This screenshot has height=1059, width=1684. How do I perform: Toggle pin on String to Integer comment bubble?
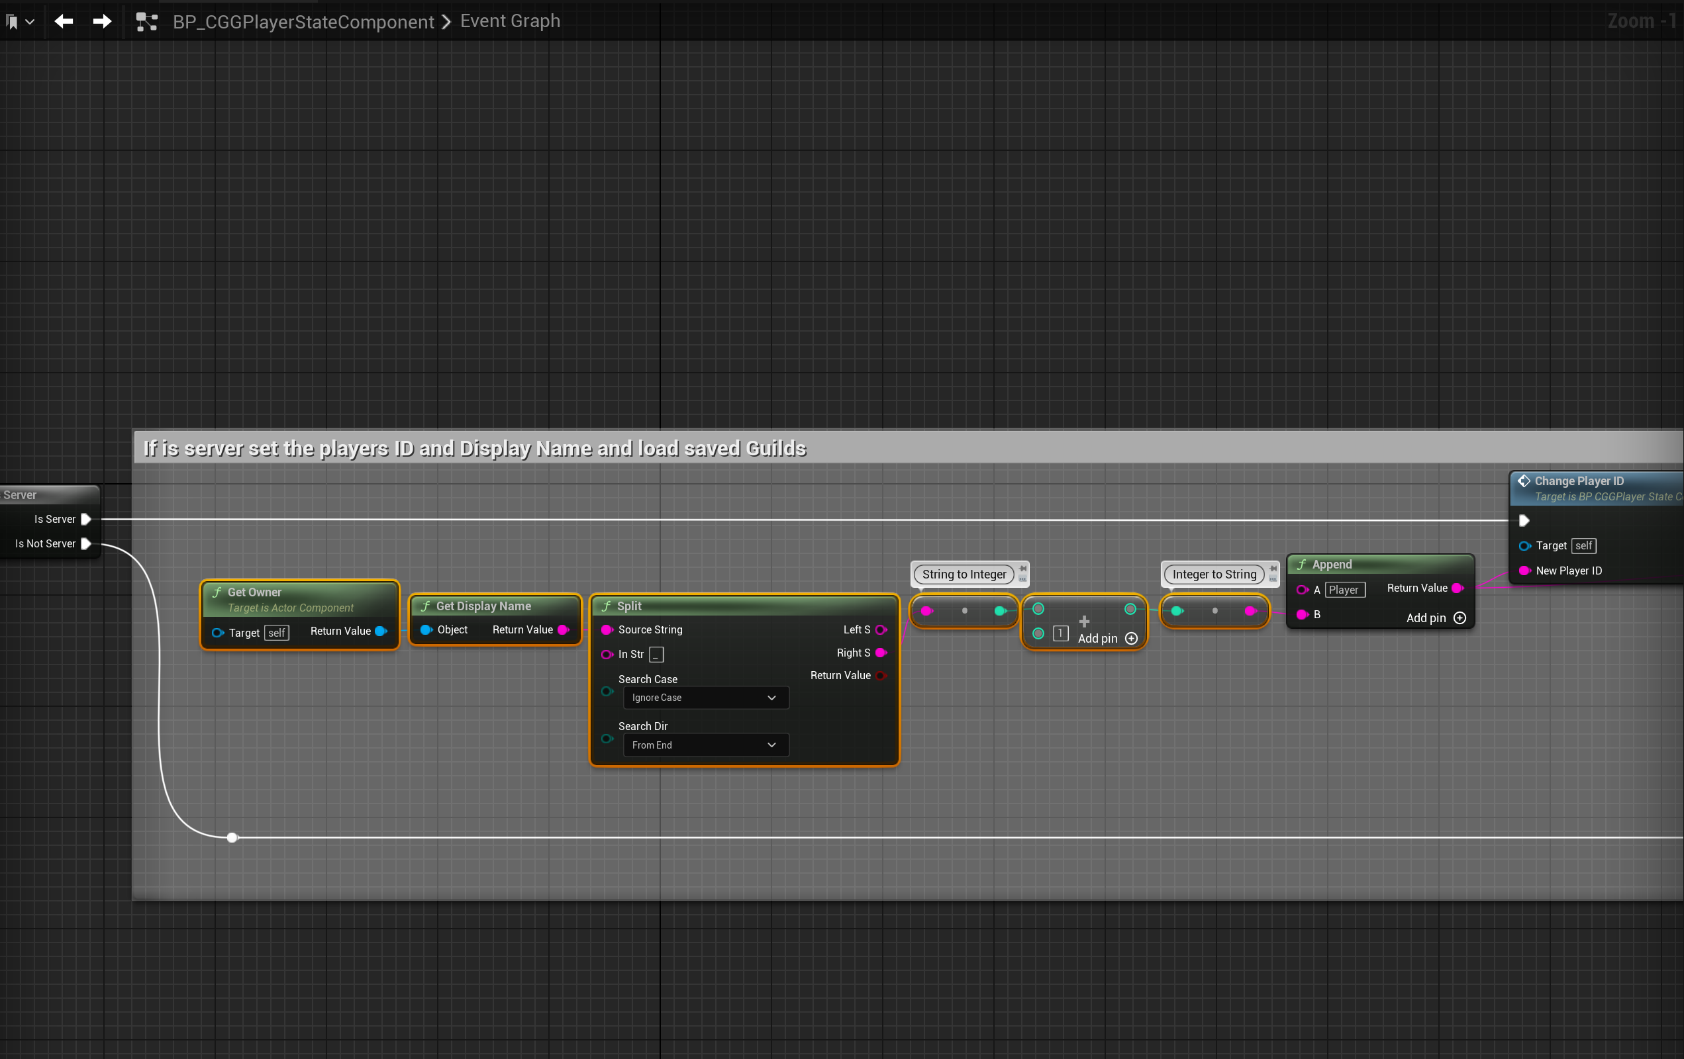pyautogui.click(x=1022, y=569)
